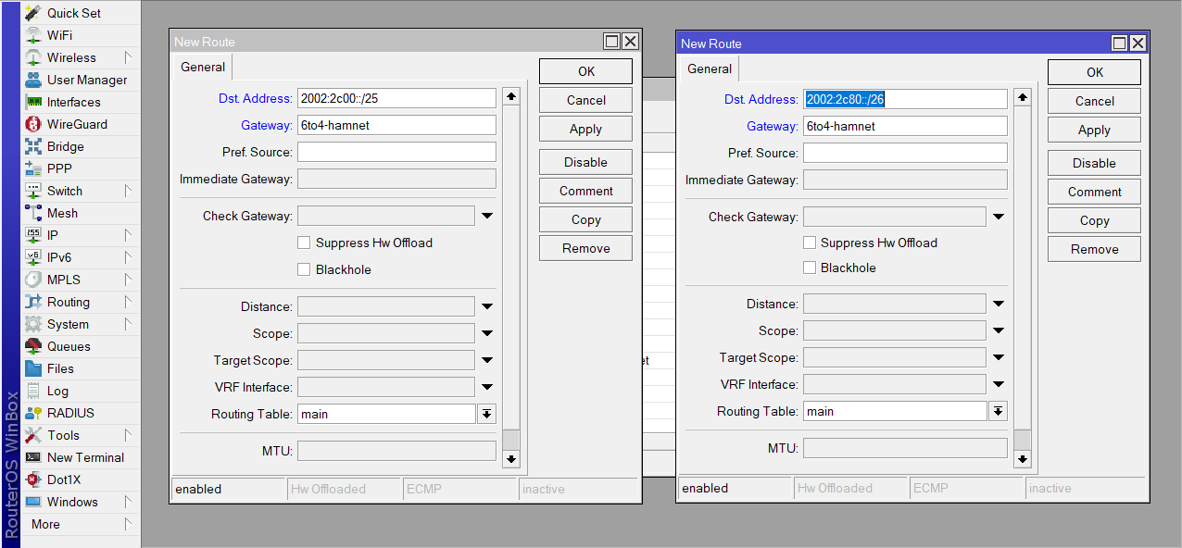Open the Bridge menu icon

point(33,146)
